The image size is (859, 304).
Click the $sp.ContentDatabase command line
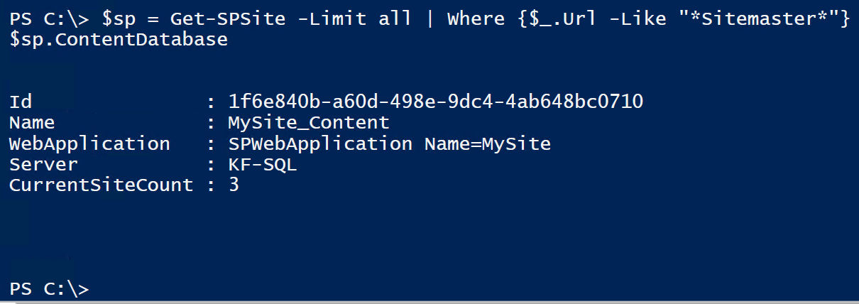tap(119, 40)
